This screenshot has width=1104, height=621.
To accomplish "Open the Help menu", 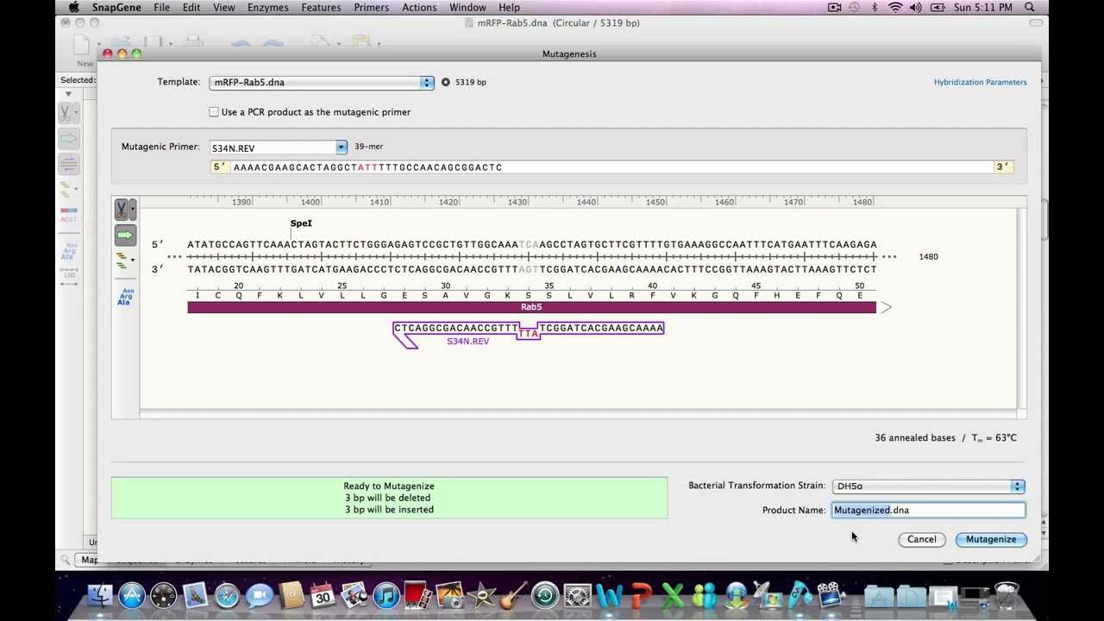I will click(509, 8).
